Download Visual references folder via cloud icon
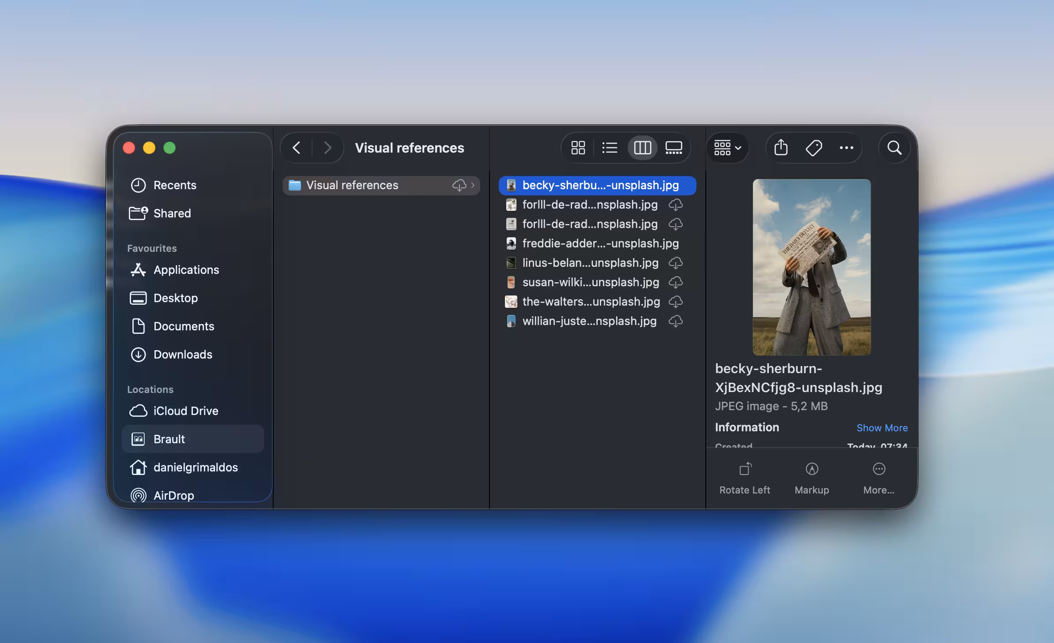Viewport: 1054px width, 643px height. (459, 185)
